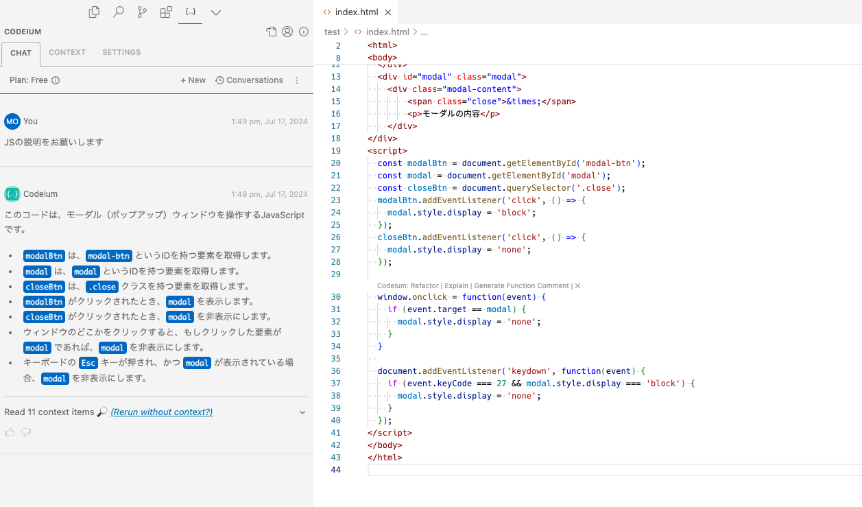Click the Rerun without context link
The height and width of the screenshot is (507, 862).
(x=161, y=412)
